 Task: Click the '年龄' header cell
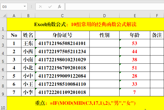(x=135, y=35)
